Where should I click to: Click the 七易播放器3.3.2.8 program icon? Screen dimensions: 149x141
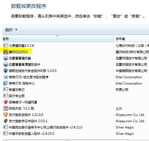(x=6, y=46)
